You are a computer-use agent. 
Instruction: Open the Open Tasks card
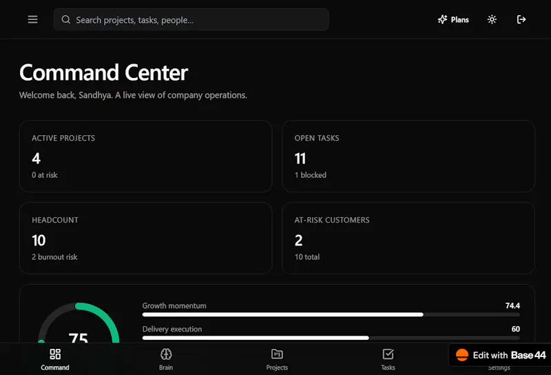pyautogui.click(x=408, y=156)
